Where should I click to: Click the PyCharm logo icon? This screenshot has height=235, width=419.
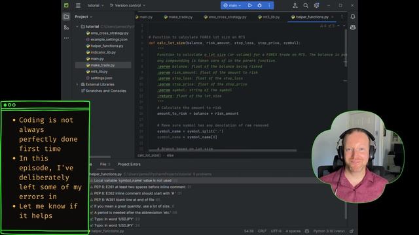point(66,5)
